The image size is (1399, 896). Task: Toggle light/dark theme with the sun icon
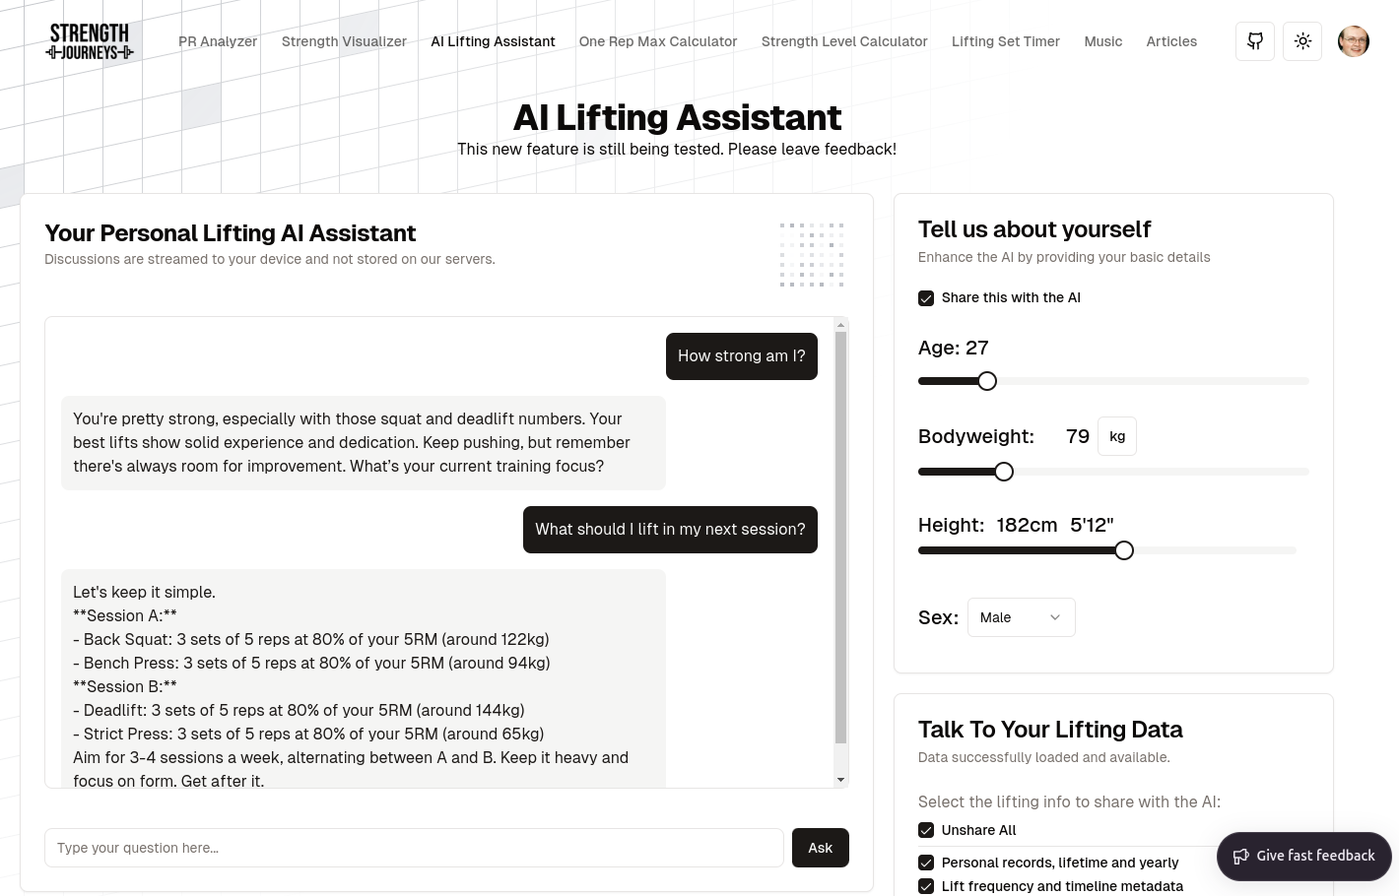[1302, 41]
